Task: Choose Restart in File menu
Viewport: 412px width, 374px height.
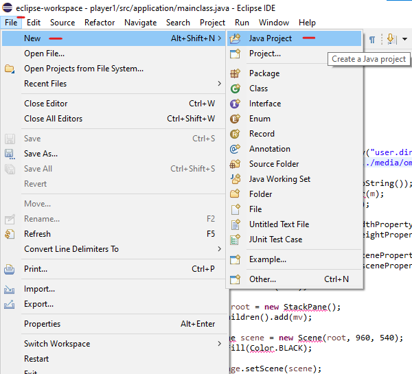Action: pos(113,359)
